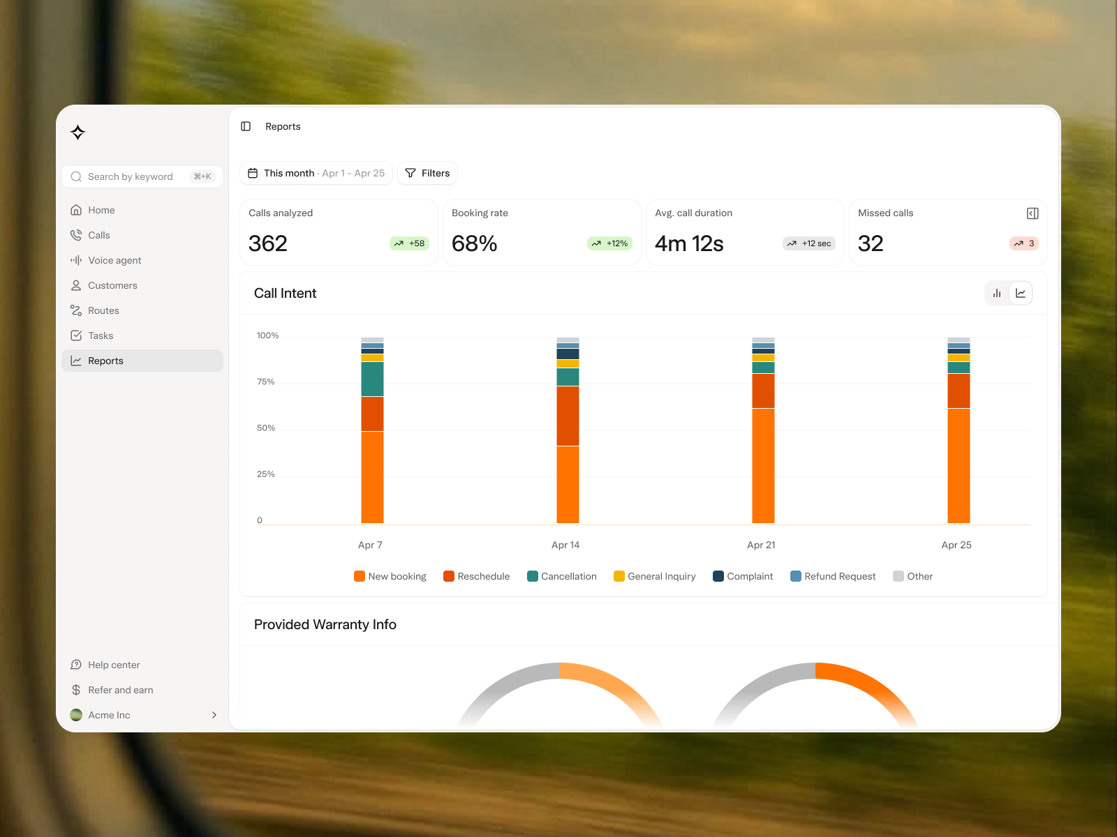
Task: Open the Routes section
Action: [x=103, y=310]
